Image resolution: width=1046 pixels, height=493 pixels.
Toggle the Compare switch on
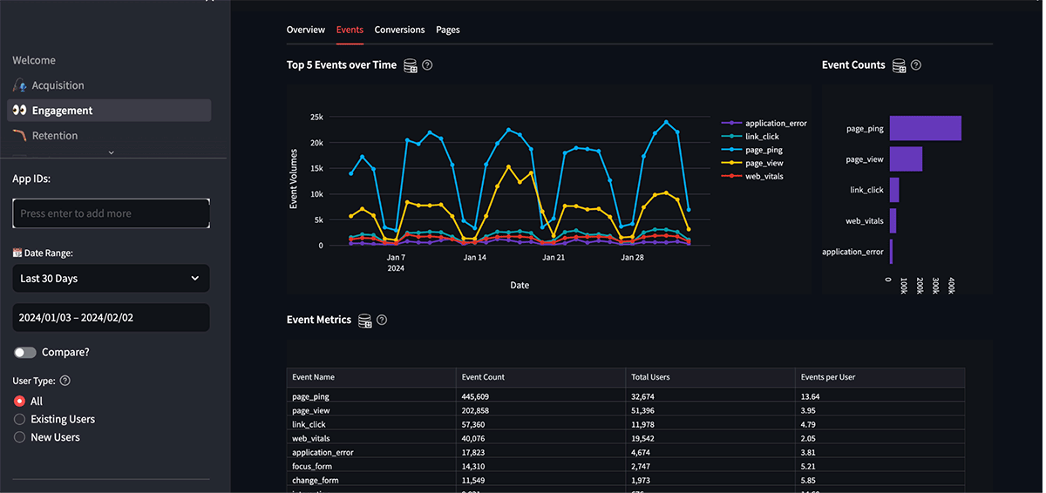tap(25, 353)
